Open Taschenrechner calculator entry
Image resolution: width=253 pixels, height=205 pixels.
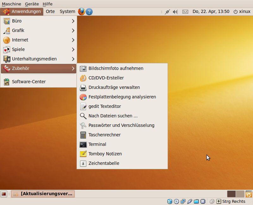click(x=104, y=135)
